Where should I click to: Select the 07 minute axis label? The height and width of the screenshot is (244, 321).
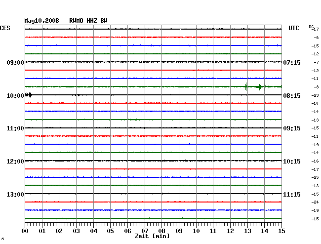pos(145,231)
